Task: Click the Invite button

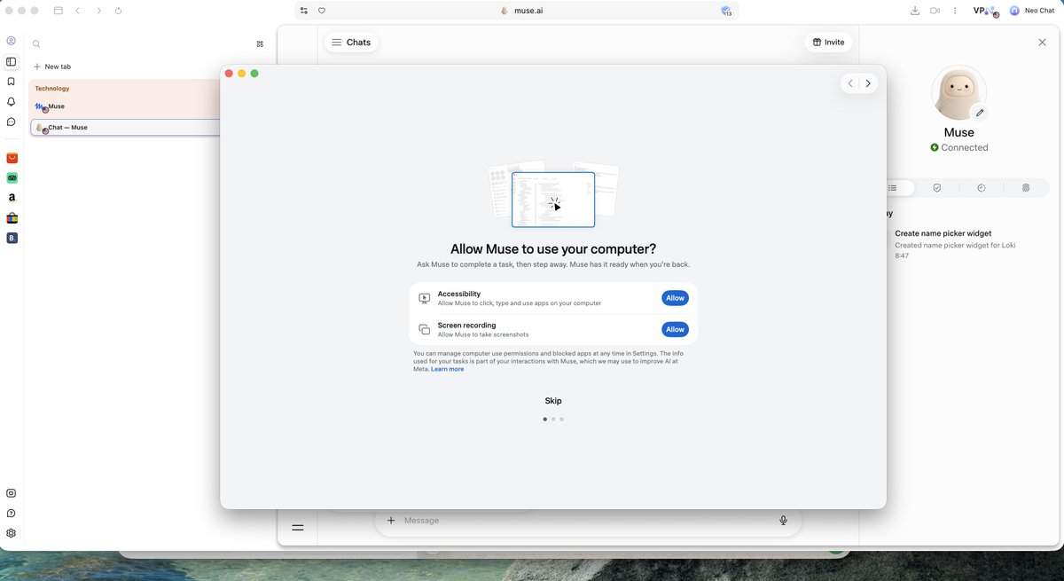Action: (828, 42)
